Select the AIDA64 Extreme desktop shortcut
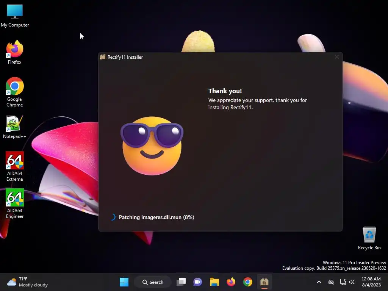The height and width of the screenshot is (291, 388). tap(15, 166)
